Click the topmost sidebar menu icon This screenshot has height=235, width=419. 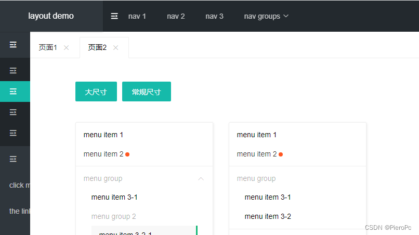point(13,45)
